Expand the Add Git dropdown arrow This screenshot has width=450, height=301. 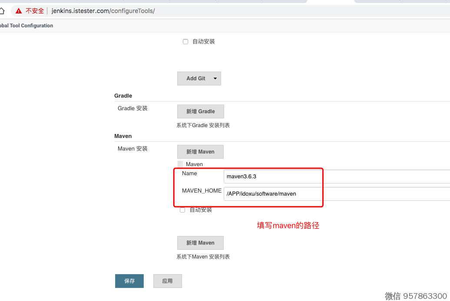click(215, 79)
